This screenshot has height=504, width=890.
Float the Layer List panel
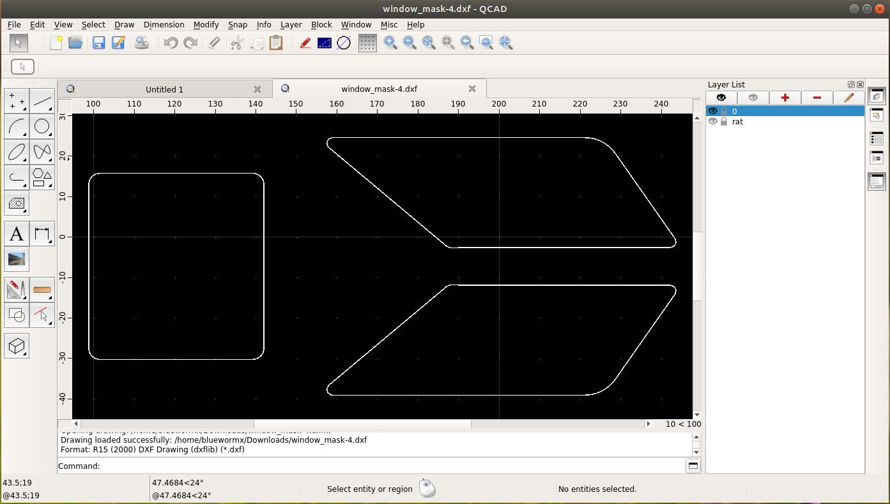click(851, 84)
